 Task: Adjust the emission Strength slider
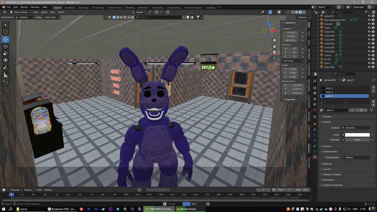[357, 140]
